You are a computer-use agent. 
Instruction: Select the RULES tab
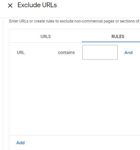click(x=118, y=36)
